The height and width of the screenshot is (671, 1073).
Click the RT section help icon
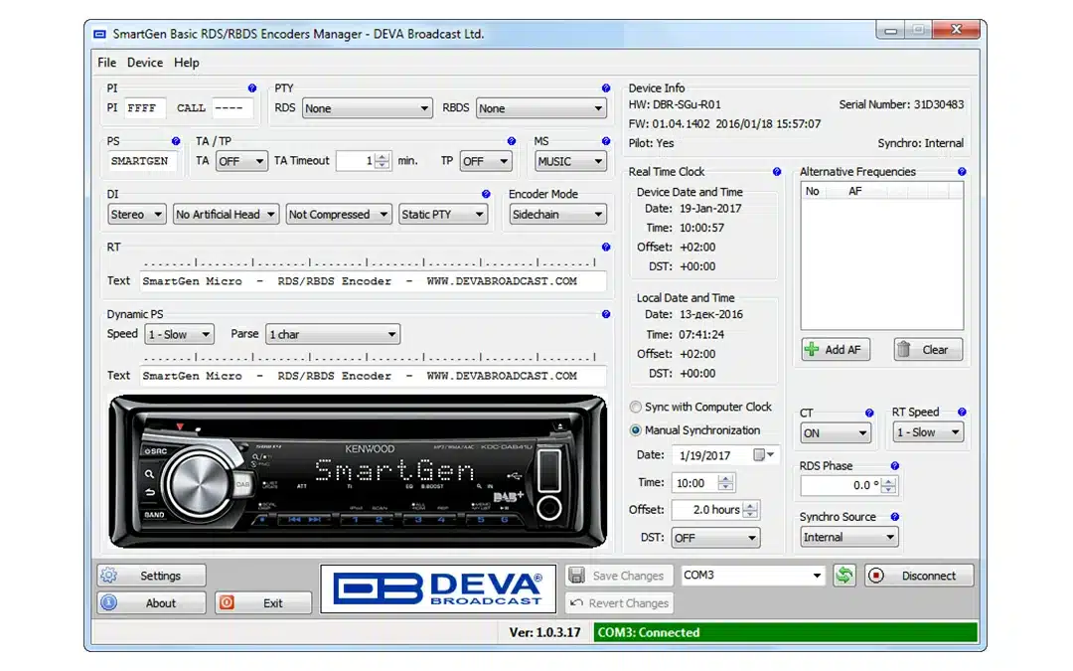[606, 248]
